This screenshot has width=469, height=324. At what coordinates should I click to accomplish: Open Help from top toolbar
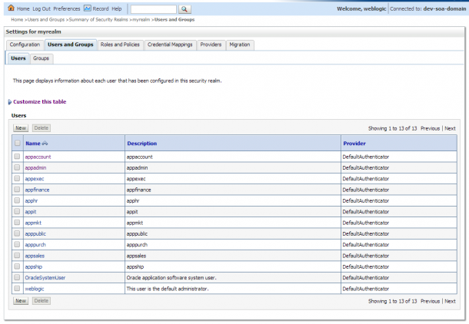[117, 9]
